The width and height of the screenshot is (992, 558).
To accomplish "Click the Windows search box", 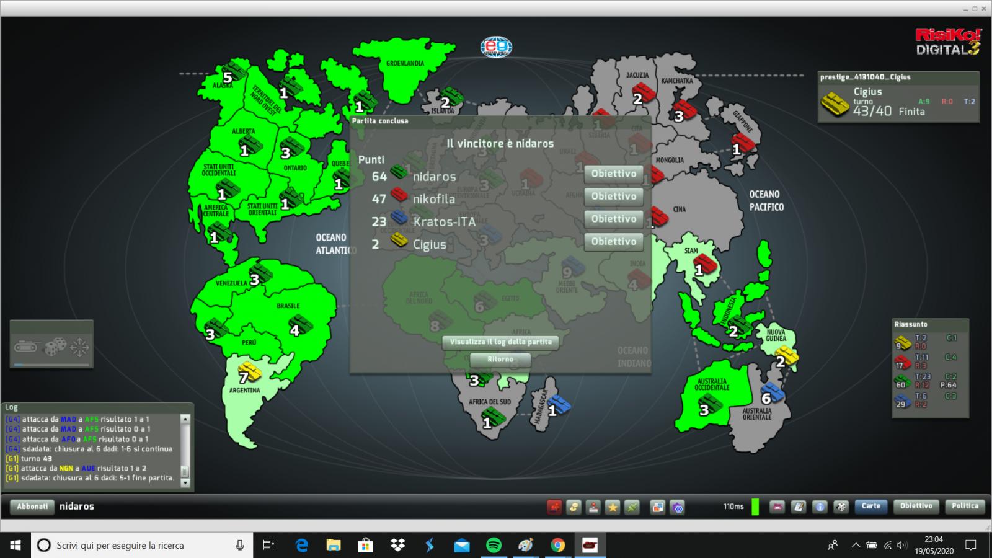I will (142, 545).
